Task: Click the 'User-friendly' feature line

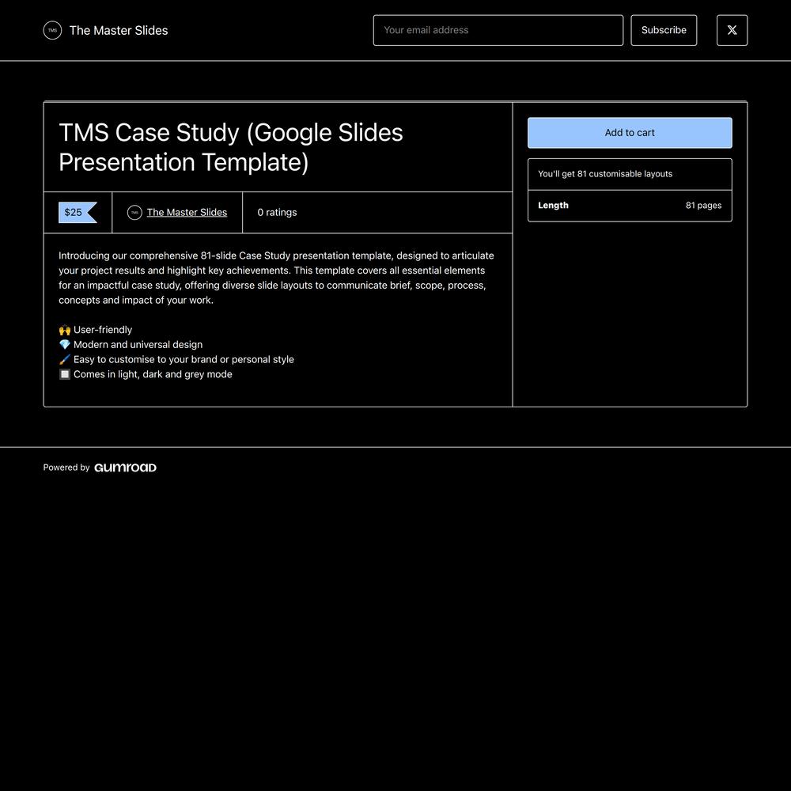Action: pos(96,330)
